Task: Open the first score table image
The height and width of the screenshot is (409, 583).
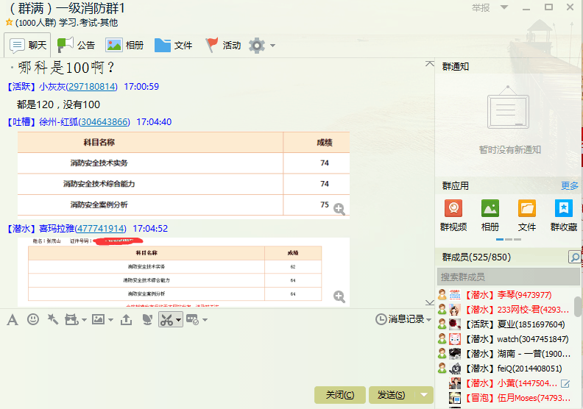Action: (x=183, y=174)
